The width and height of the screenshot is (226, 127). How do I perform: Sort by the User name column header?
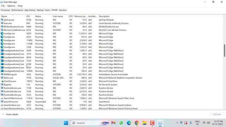59,16
